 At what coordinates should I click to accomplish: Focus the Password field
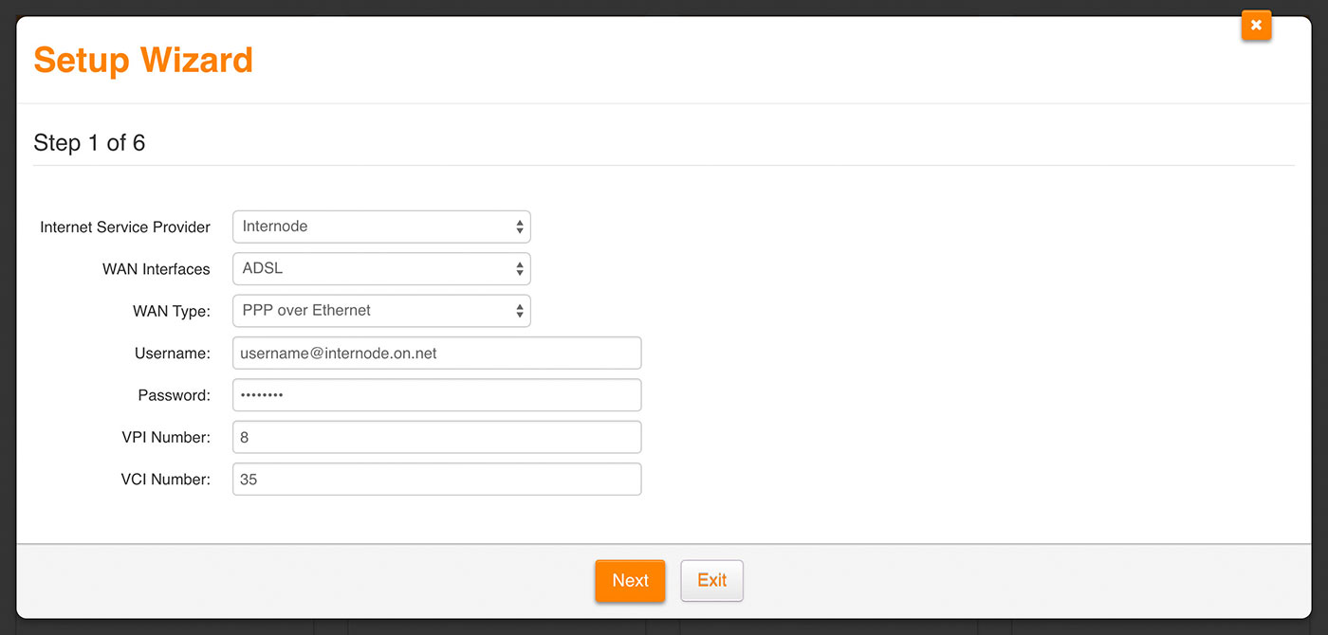click(x=436, y=395)
